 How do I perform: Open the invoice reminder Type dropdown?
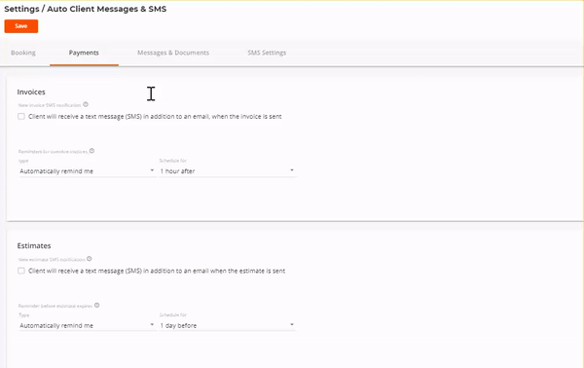pos(88,171)
